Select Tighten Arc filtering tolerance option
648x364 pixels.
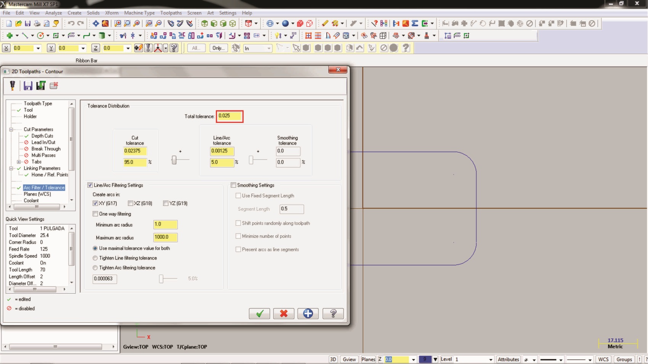(x=95, y=268)
